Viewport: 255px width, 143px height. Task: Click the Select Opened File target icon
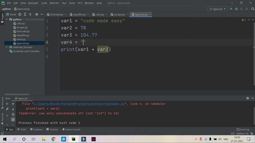pos(20,14)
